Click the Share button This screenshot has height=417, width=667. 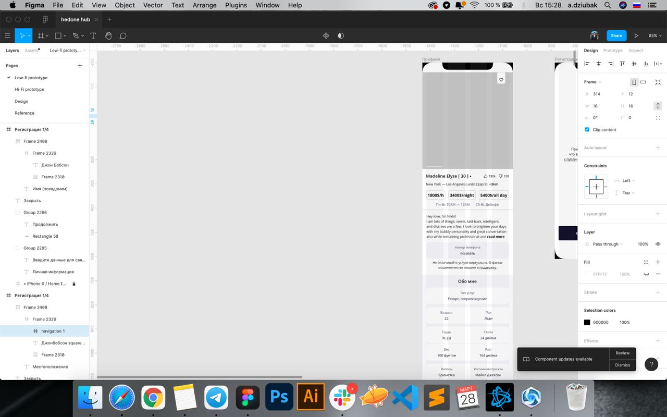click(616, 35)
